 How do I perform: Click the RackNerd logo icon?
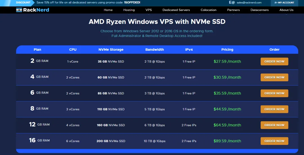coord(19,10)
